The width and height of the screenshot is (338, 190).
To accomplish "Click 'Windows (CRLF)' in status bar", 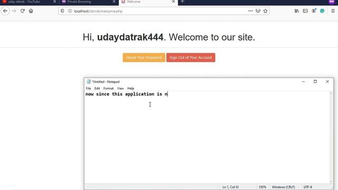I will tap(283, 187).
